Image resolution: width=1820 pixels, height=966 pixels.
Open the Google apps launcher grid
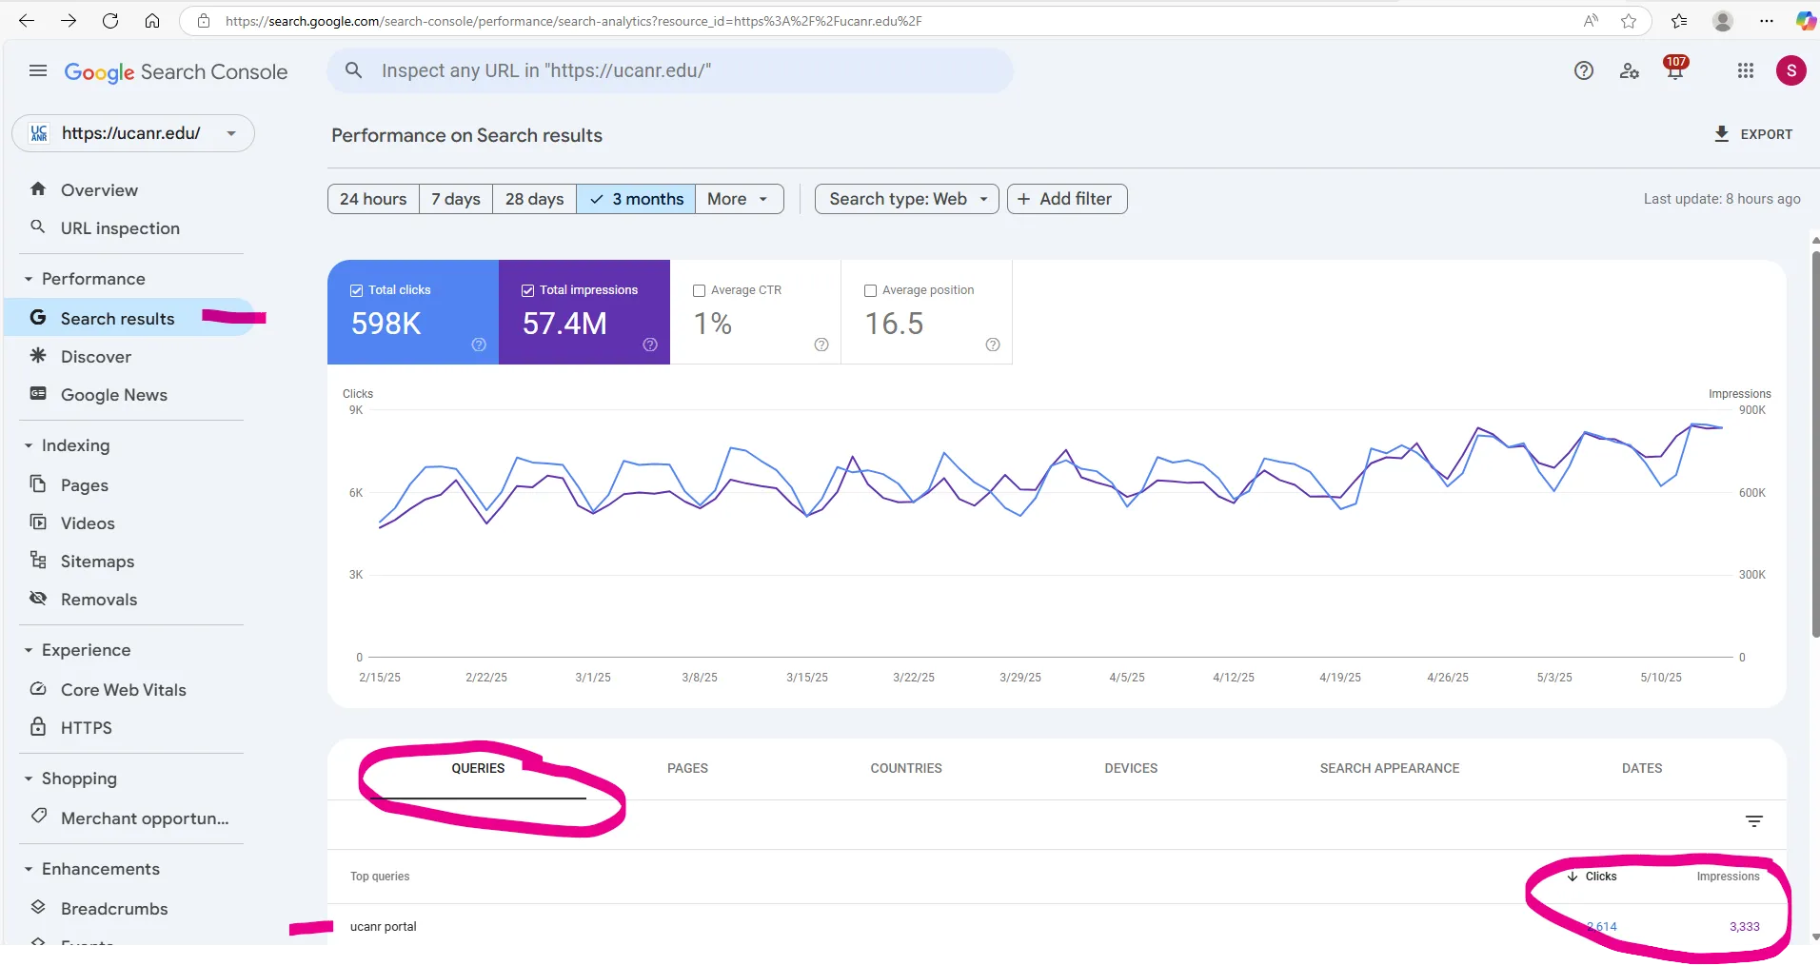[x=1744, y=70]
